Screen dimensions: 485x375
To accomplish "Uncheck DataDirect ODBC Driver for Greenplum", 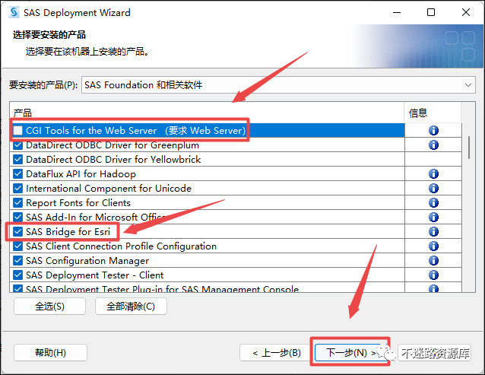I will pos(18,145).
